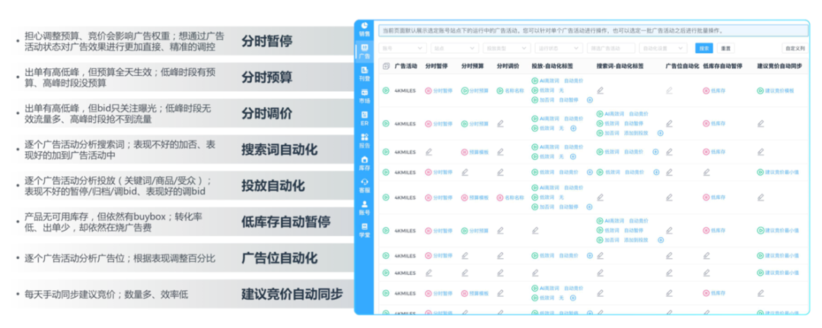Click the blue 搜索 button
Viewport: 822px width, 328px height.
coord(704,48)
